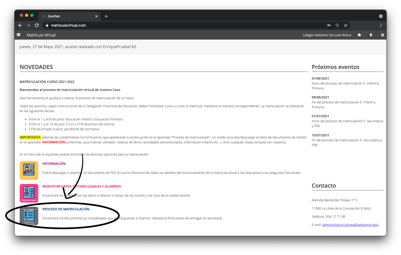Screen dimensions: 401x255
Task: Open notifications bell icon
Action: [x=371, y=35]
